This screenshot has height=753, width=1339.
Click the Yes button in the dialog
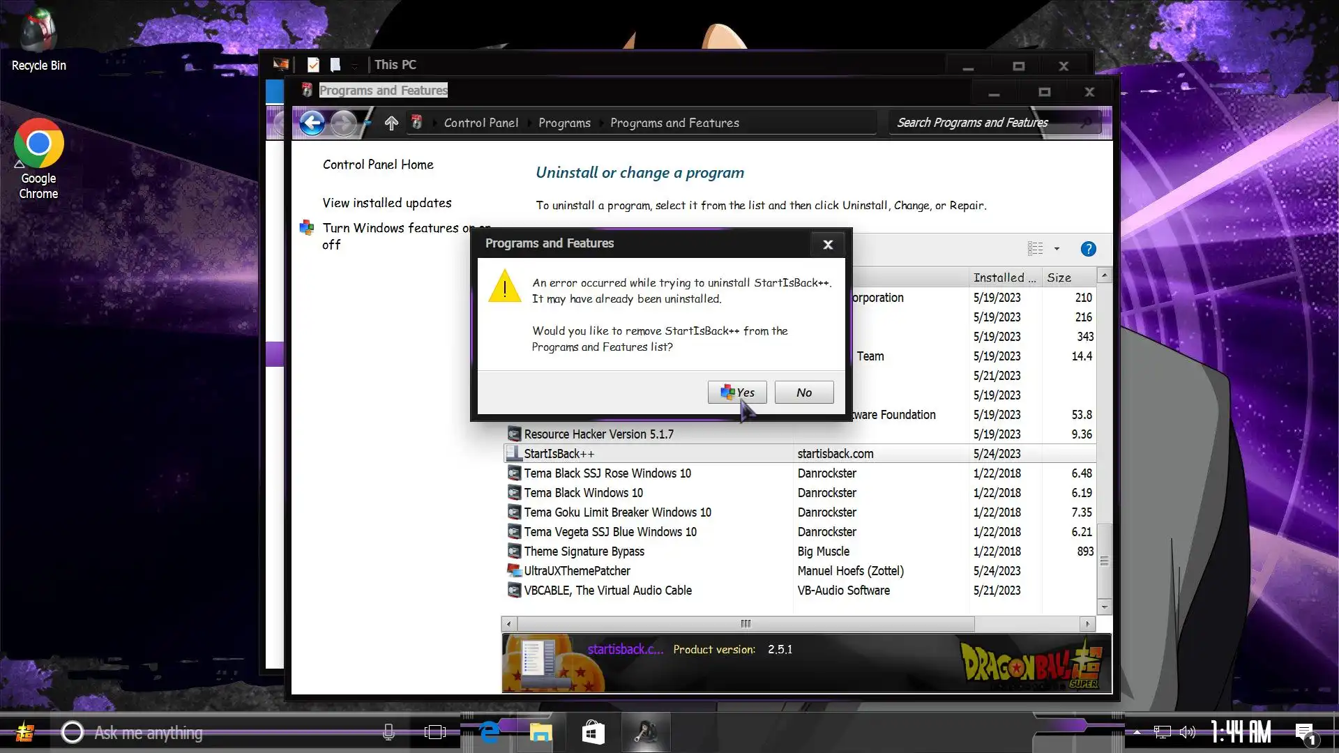click(737, 393)
